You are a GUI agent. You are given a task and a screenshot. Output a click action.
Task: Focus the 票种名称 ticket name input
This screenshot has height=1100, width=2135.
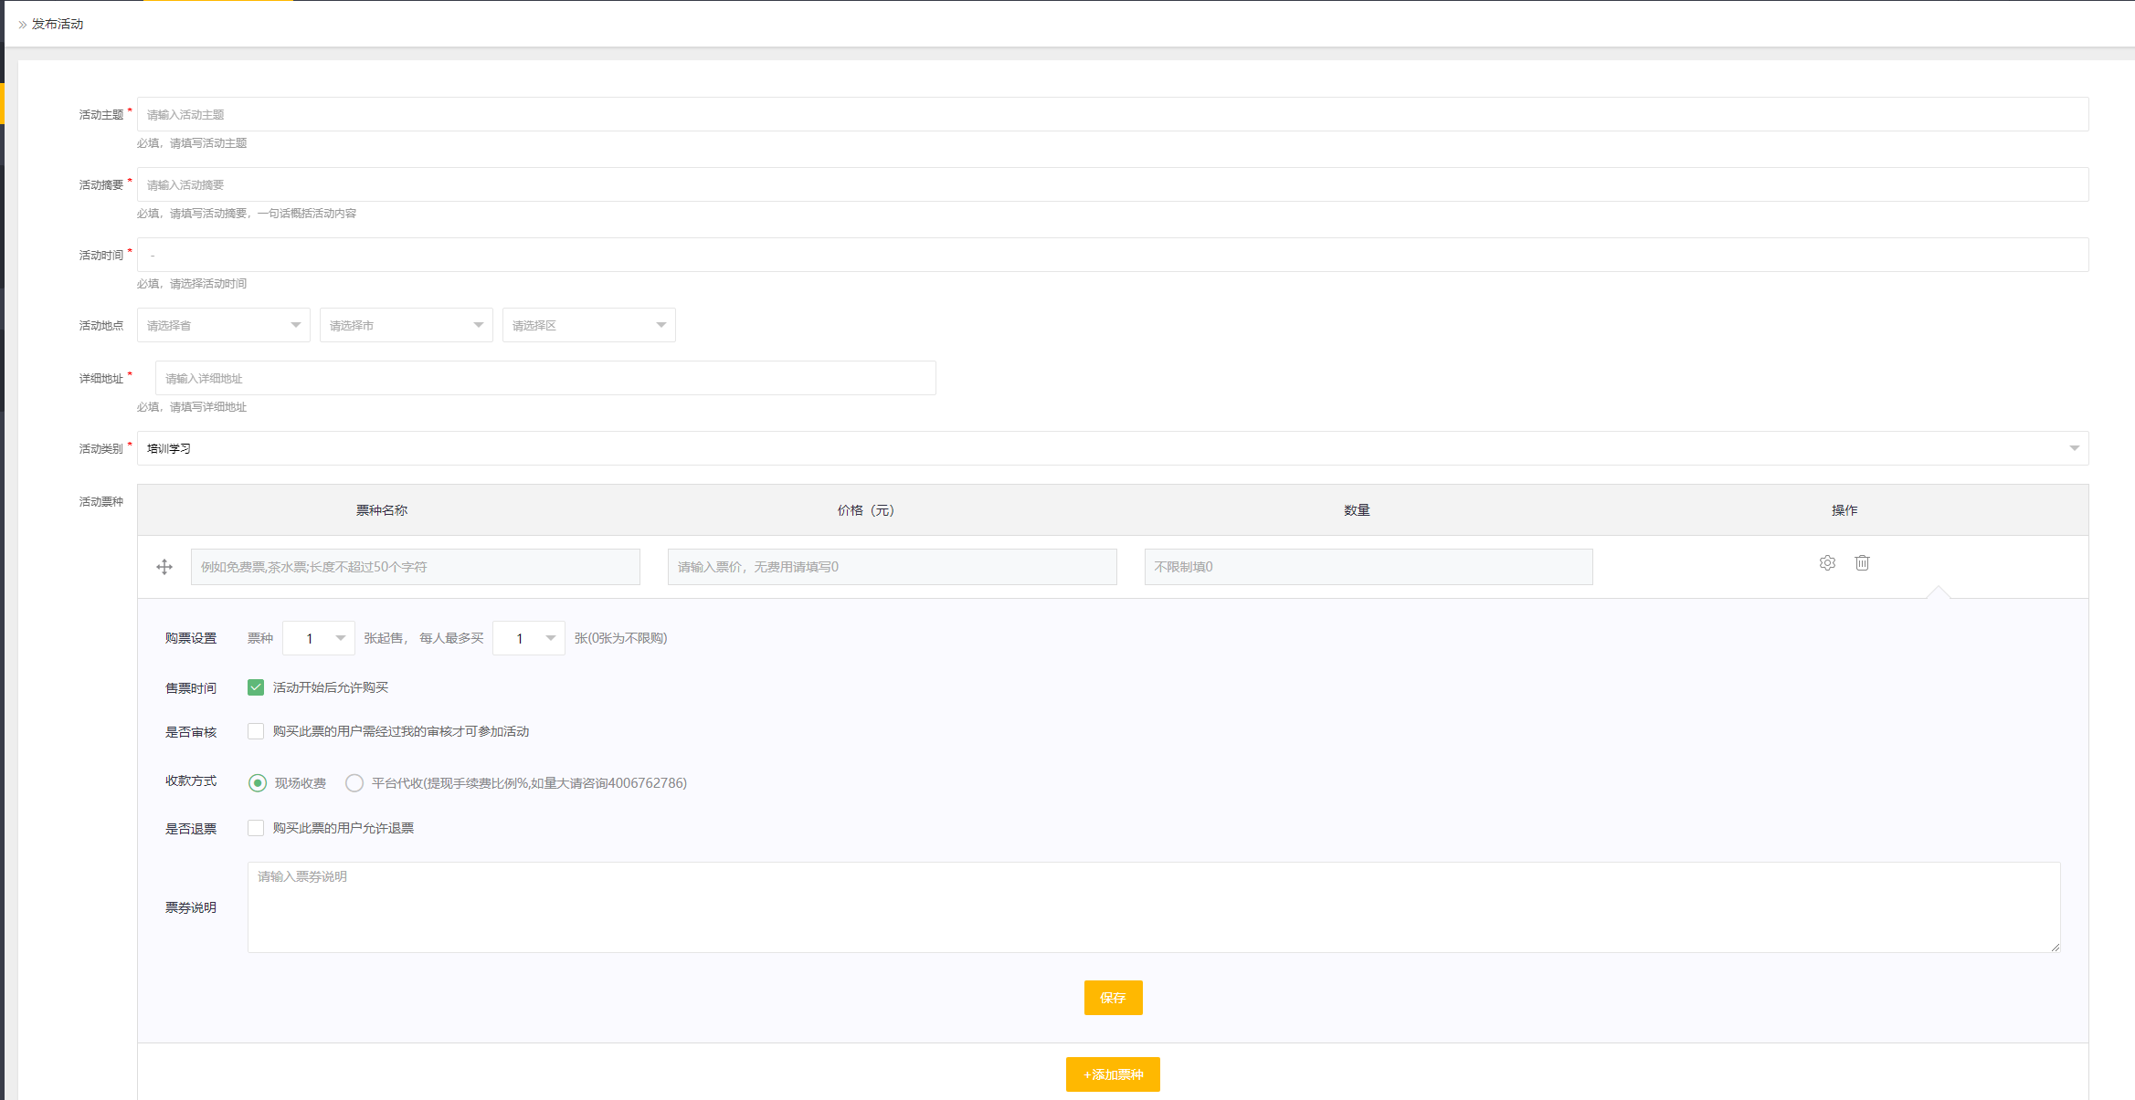coord(416,567)
